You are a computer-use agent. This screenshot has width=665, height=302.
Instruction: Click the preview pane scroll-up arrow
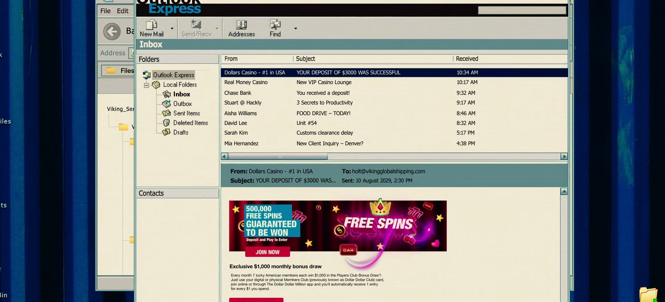564,192
